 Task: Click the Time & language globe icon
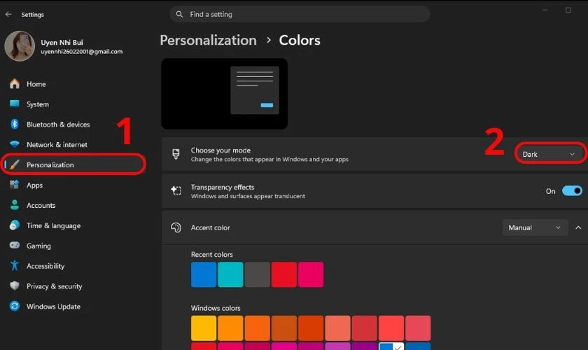pyautogui.click(x=15, y=225)
